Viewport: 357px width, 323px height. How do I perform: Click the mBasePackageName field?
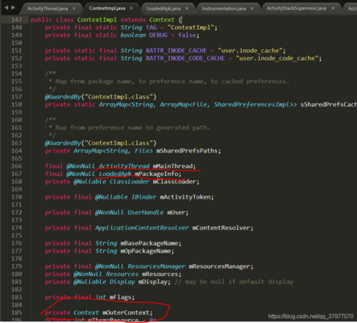[x=149, y=243]
